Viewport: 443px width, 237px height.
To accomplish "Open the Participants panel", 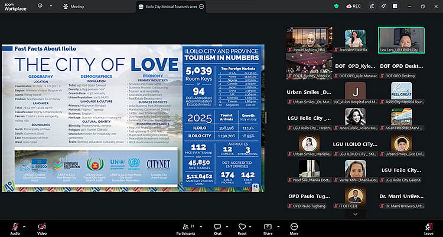I will pos(185,229).
